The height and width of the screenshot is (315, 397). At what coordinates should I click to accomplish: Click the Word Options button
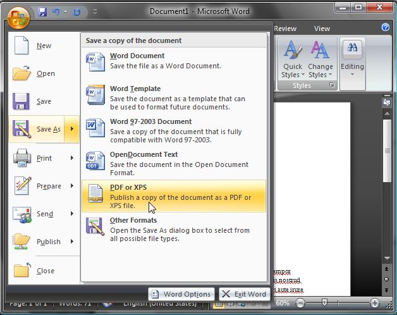click(181, 294)
